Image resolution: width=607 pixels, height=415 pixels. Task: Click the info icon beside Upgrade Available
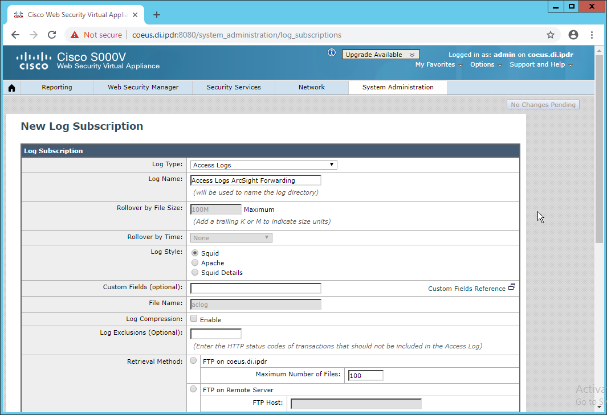[x=332, y=53]
